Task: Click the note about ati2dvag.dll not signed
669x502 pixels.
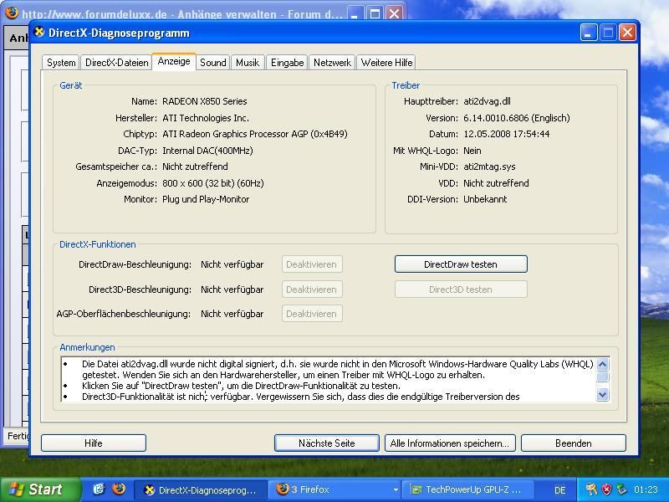Action: click(x=337, y=370)
